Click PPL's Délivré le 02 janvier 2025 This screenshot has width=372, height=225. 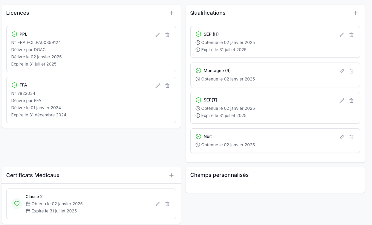point(36,57)
